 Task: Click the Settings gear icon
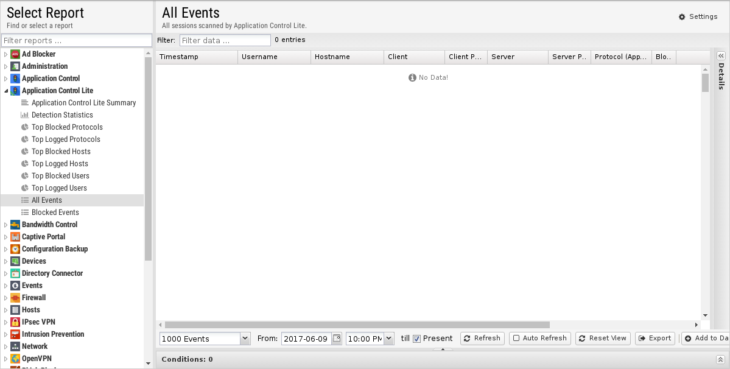tap(682, 17)
